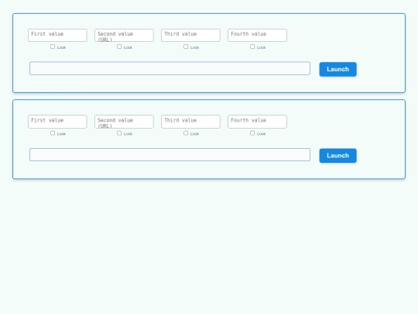This screenshot has width=418, height=314.
Task: Tick Lock under top panel's Fourth value
Action: (252, 47)
